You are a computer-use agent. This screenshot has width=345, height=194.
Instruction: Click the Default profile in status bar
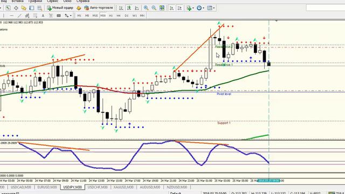pos(175,193)
